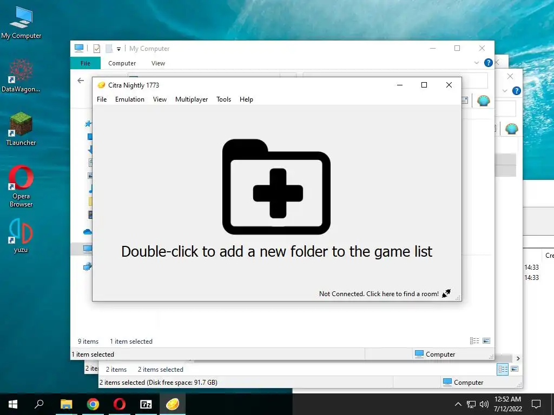Open File Explorer from the taskbar
This screenshot has width=554, height=415.
click(66, 404)
